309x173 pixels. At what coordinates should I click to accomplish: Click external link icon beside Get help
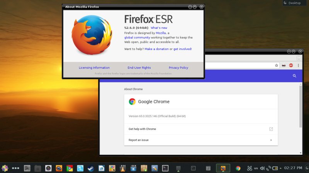click(x=271, y=129)
